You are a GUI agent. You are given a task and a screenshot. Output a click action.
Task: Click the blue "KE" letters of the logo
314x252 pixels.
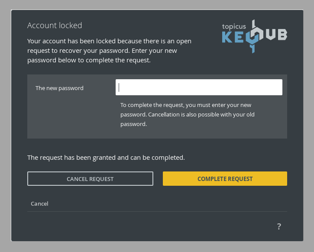(x=233, y=37)
